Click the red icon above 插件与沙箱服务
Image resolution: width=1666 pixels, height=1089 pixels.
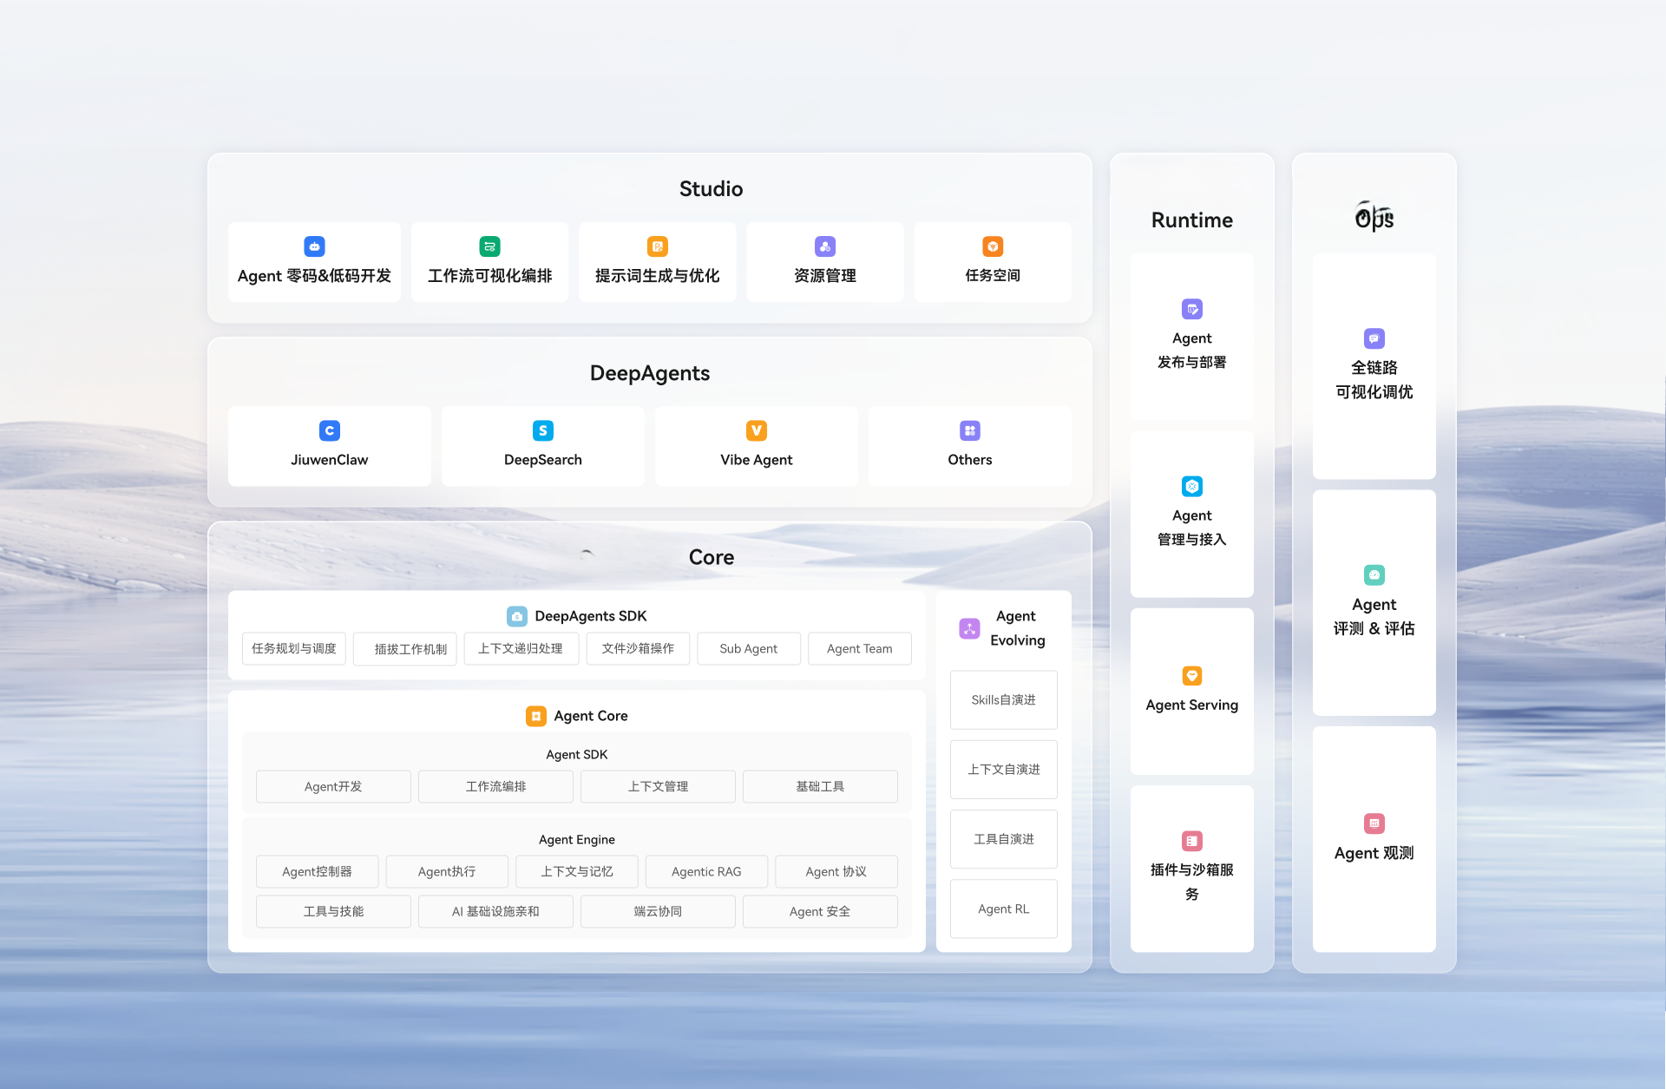(1192, 840)
